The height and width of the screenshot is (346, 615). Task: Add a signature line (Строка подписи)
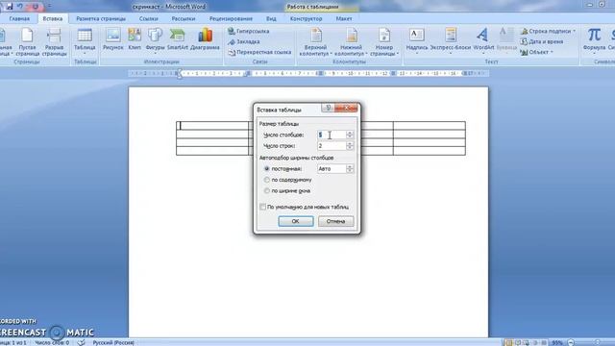coord(548,31)
